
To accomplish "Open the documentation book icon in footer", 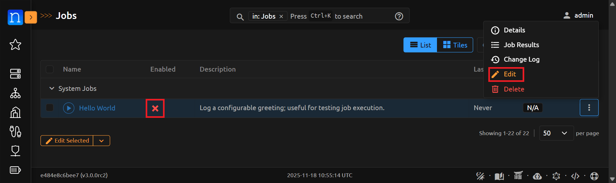I will click(499, 176).
